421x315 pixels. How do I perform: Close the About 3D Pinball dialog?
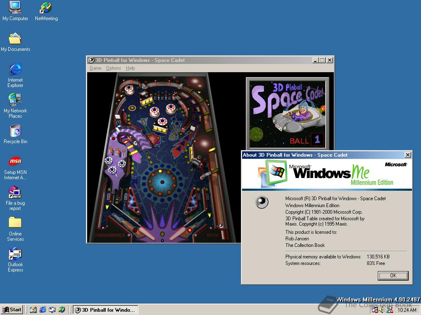(x=407, y=155)
